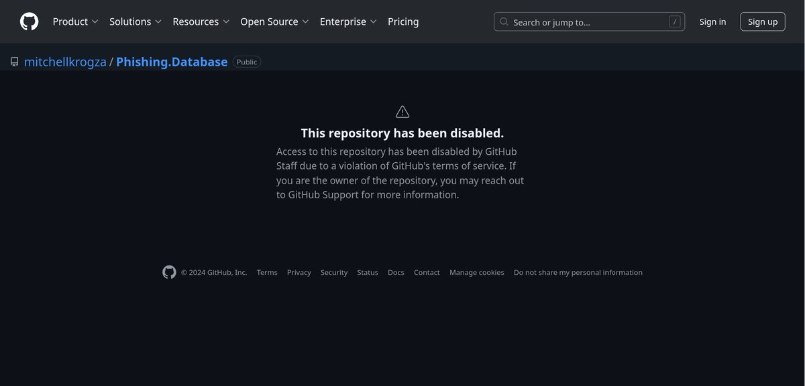Click the GitHub mark icon in footer
Viewport: 805px width, 386px height.
pos(169,272)
